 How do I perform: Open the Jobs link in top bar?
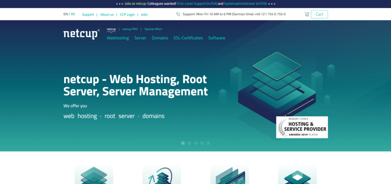pyautogui.click(x=144, y=15)
